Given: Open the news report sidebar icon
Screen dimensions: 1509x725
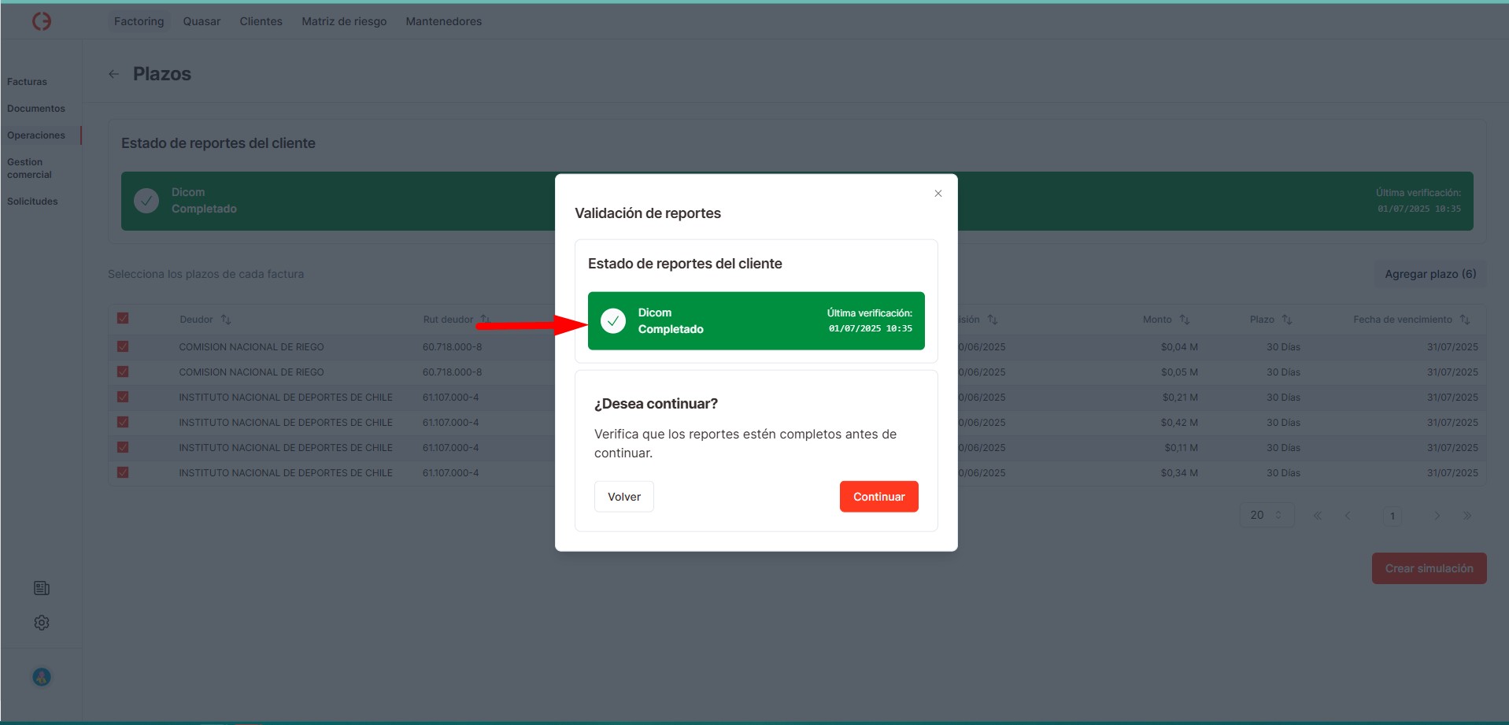Looking at the screenshot, I should (42, 588).
